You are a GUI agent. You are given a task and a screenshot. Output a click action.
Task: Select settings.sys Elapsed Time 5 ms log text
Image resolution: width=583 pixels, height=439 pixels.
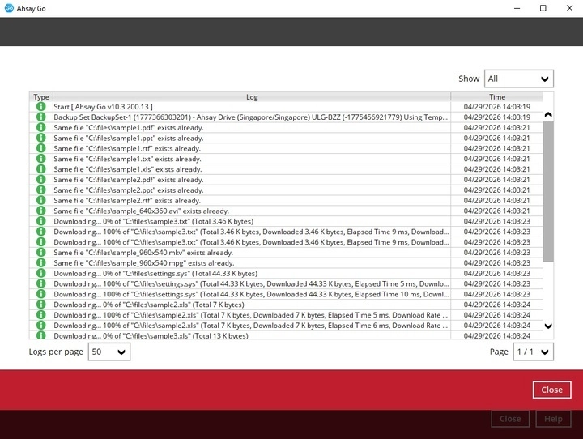251,283
